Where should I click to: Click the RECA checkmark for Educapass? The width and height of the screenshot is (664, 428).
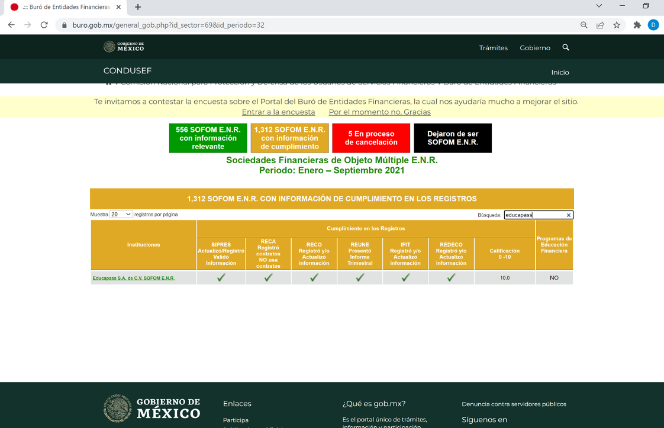268,277
